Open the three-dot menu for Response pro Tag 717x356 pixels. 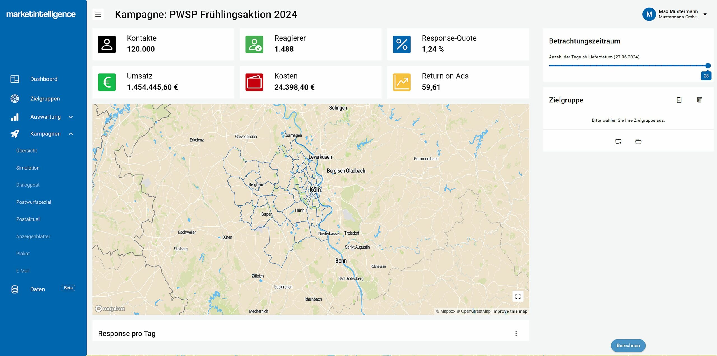(x=516, y=333)
